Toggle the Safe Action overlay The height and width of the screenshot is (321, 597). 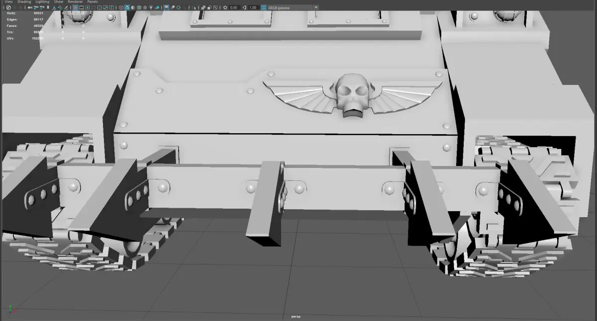[x=105, y=7]
